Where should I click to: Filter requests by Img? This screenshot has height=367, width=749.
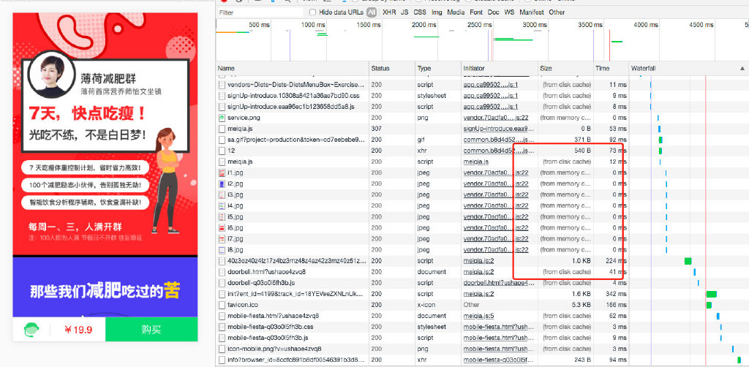[x=437, y=12]
